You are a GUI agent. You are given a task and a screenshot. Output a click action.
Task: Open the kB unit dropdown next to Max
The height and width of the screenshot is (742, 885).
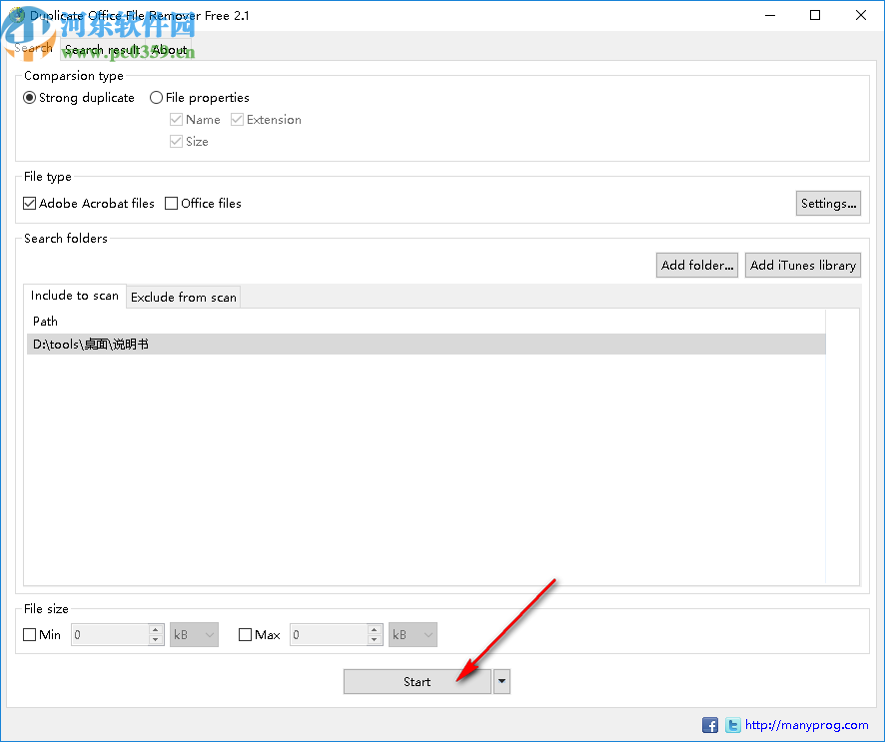pos(413,634)
